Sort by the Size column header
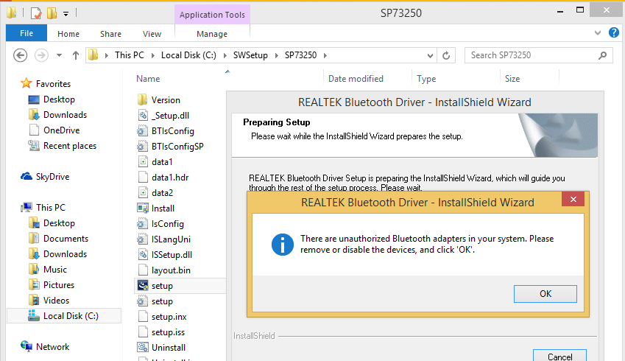Image resolution: width=625 pixels, height=361 pixels. tap(512, 79)
